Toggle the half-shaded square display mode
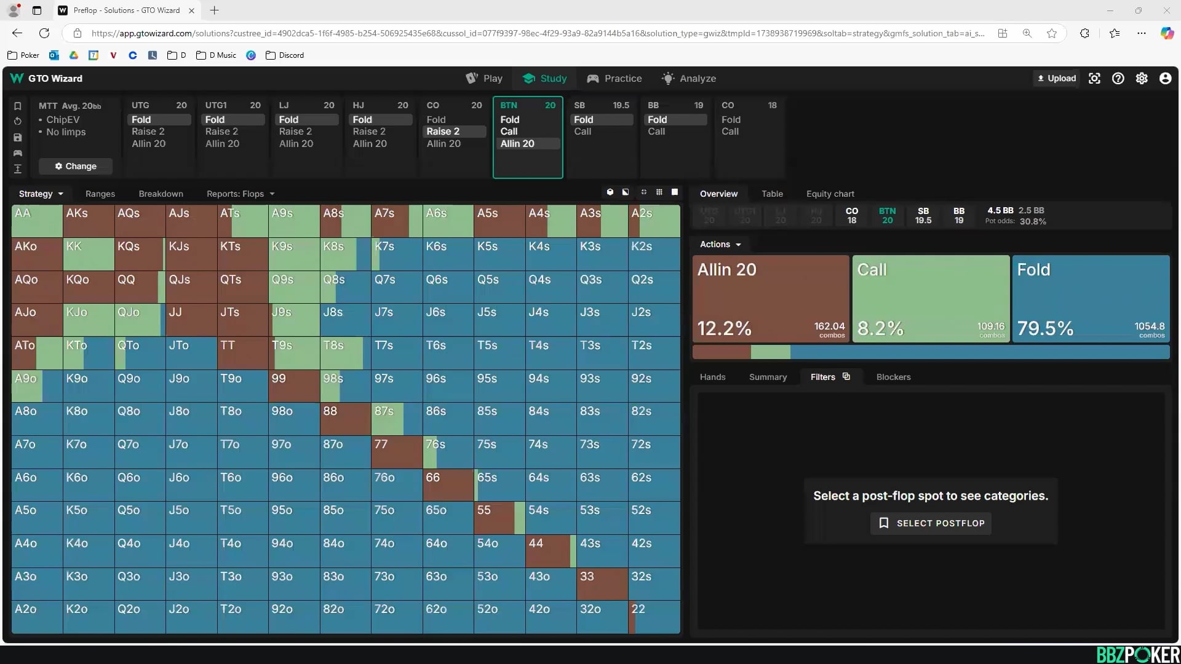 (x=626, y=192)
